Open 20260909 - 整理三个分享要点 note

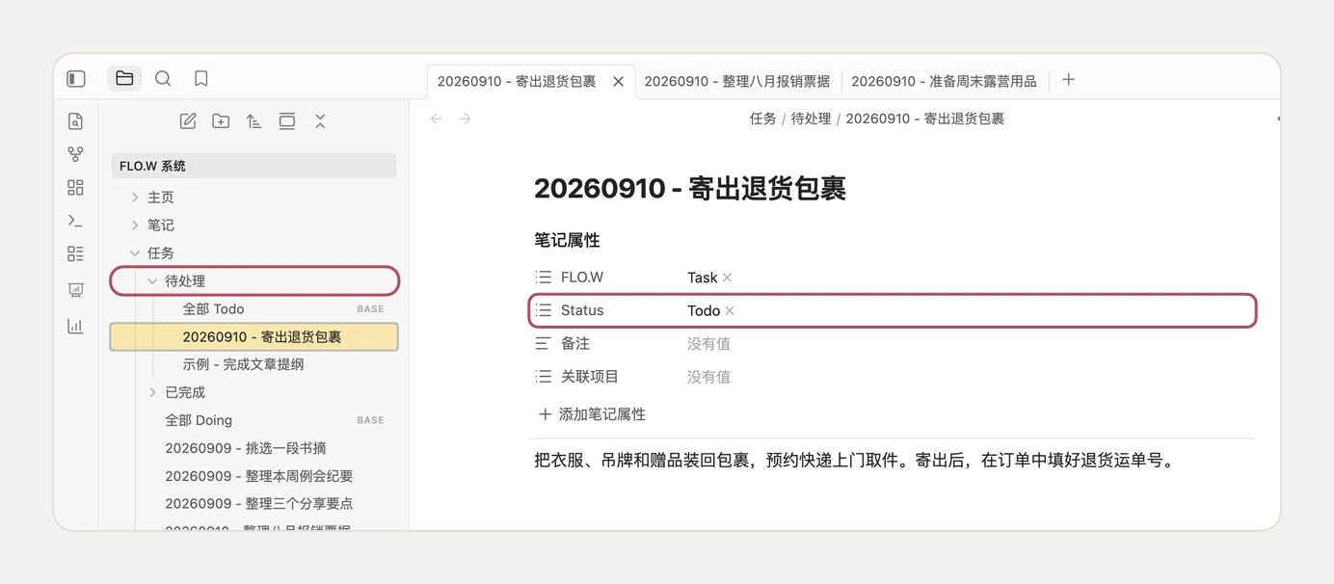259,504
